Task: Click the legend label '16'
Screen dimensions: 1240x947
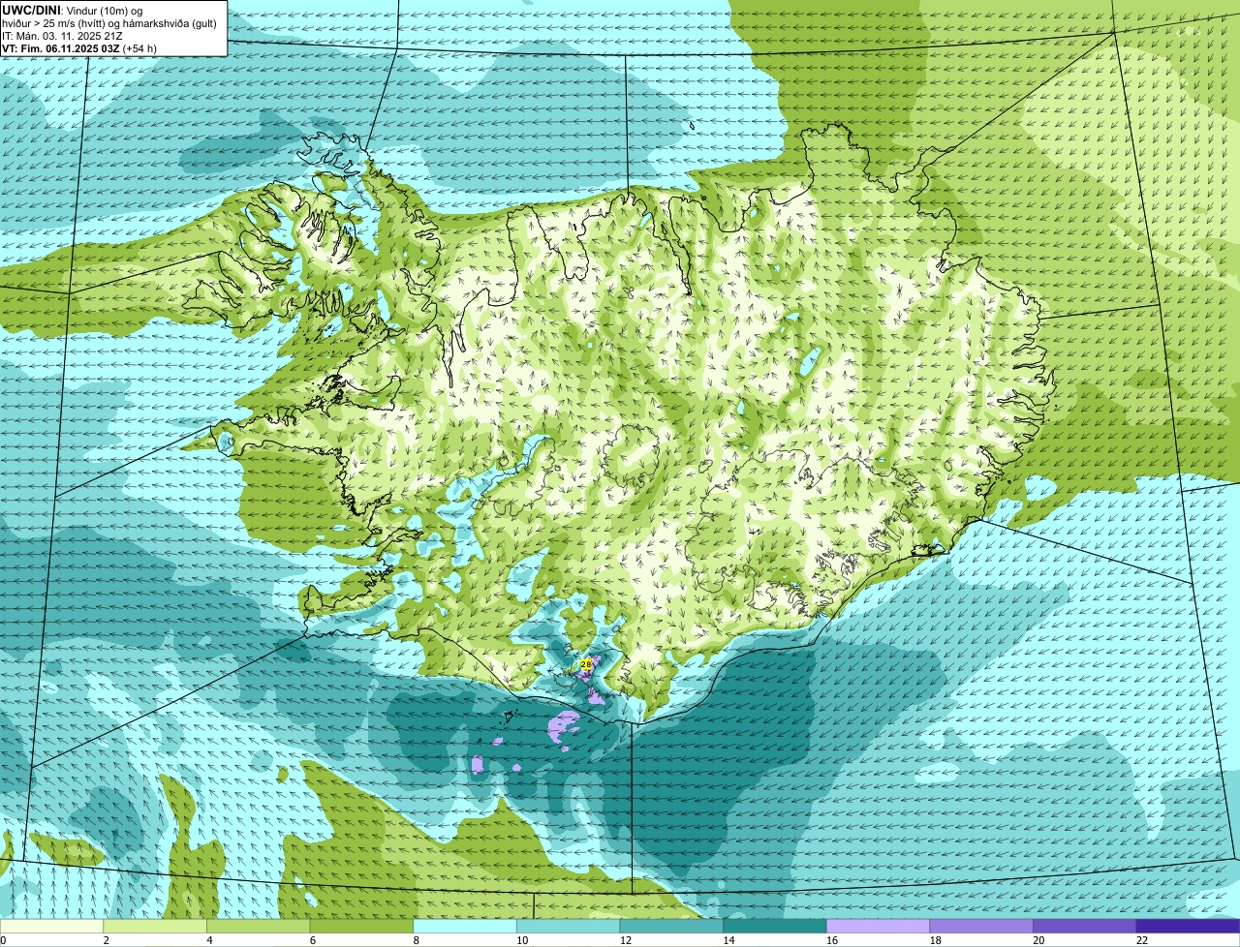Action: coord(832,940)
